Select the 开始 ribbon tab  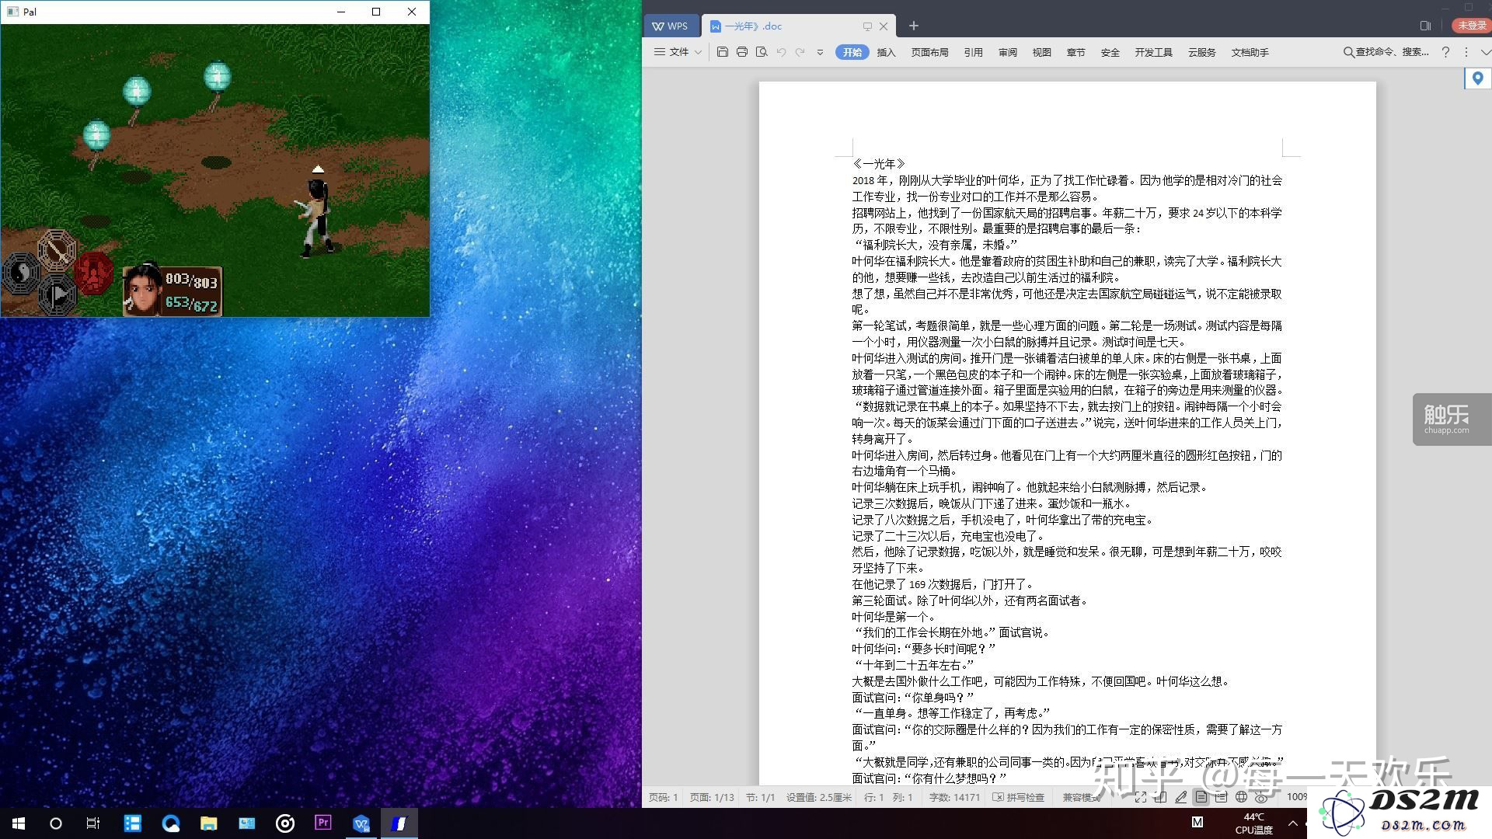852,52
